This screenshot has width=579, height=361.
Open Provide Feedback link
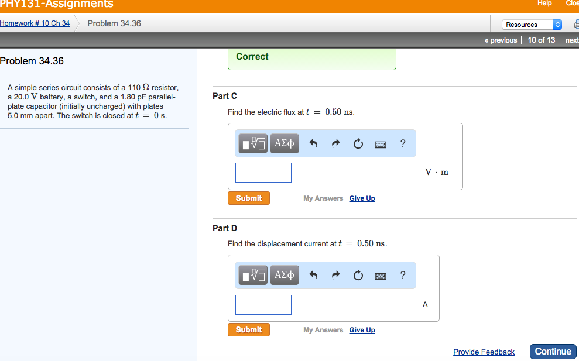click(x=484, y=352)
